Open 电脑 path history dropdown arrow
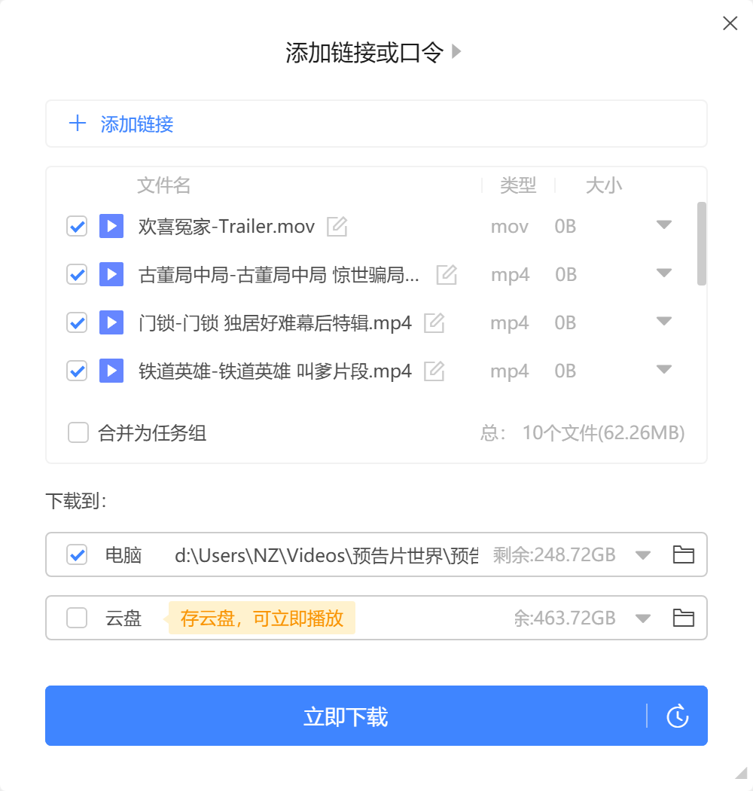 [x=642, y=556]
